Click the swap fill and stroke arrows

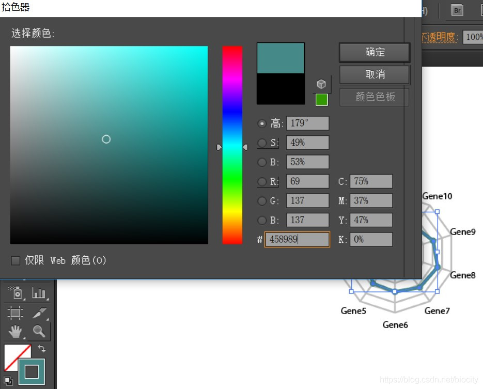pos(41,349)
